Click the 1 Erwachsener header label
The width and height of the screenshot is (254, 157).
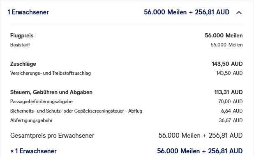(x=28, y=12)
